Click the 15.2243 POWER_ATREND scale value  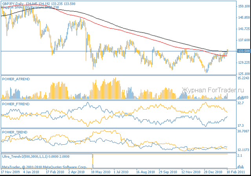244,78
